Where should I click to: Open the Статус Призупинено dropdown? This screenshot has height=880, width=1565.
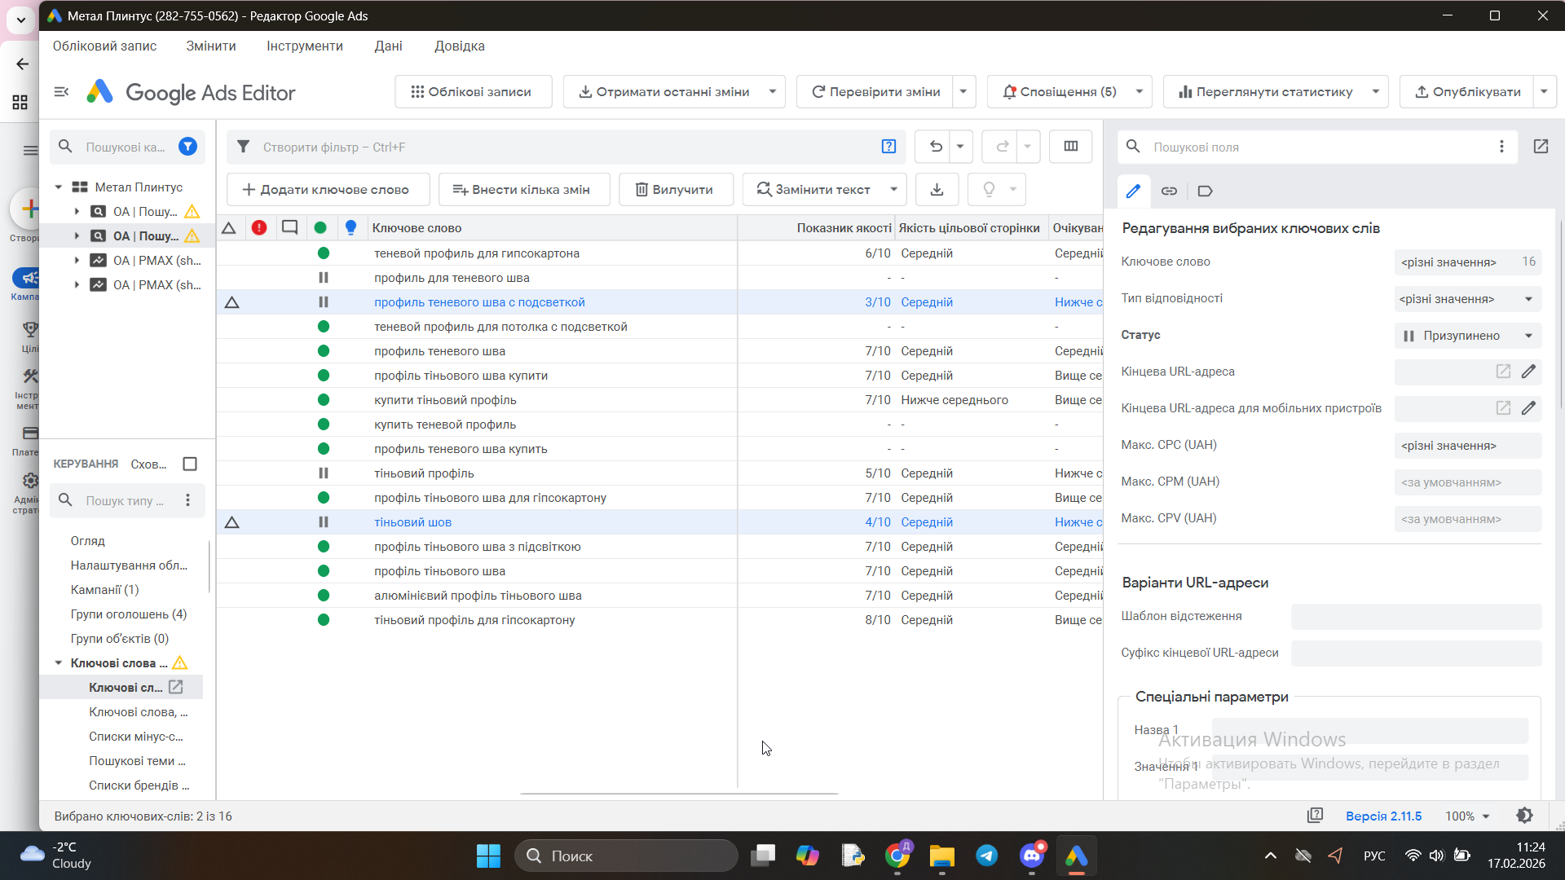1467,336
